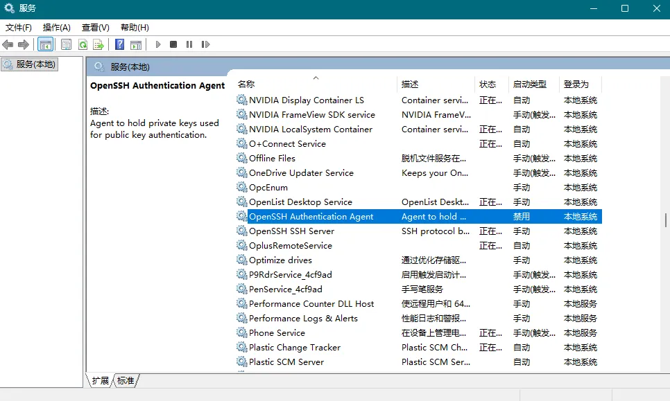Image resolution: width=670 pixels, height=401 pixels.
Task: Click the green Refresh toolbar icon
Action: click(83, 45)
